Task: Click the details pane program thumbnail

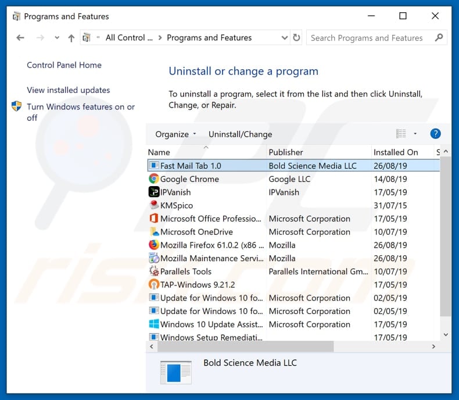Action: coord(175,372)
